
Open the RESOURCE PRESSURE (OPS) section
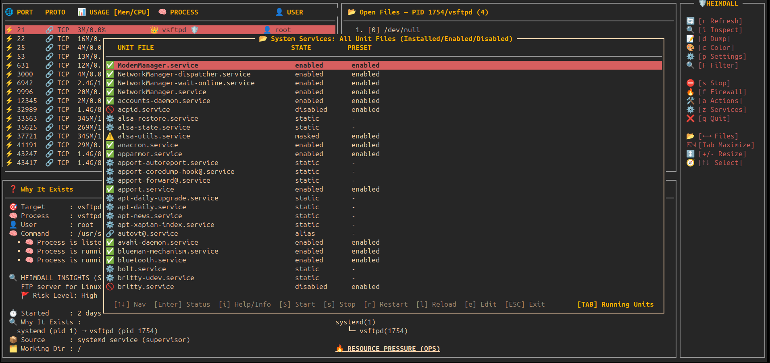393,349
